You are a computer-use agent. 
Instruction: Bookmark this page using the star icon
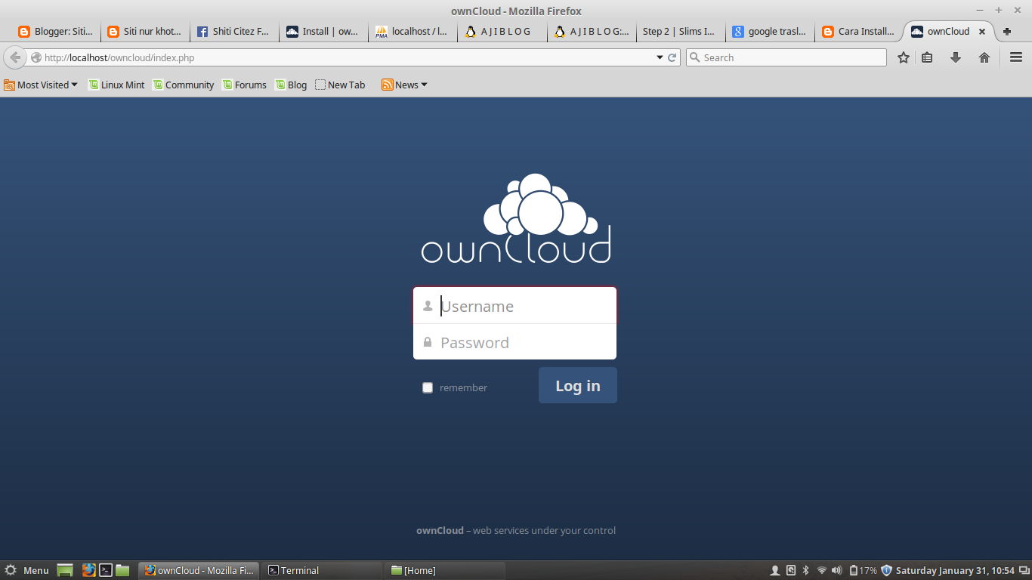(903, 57)
